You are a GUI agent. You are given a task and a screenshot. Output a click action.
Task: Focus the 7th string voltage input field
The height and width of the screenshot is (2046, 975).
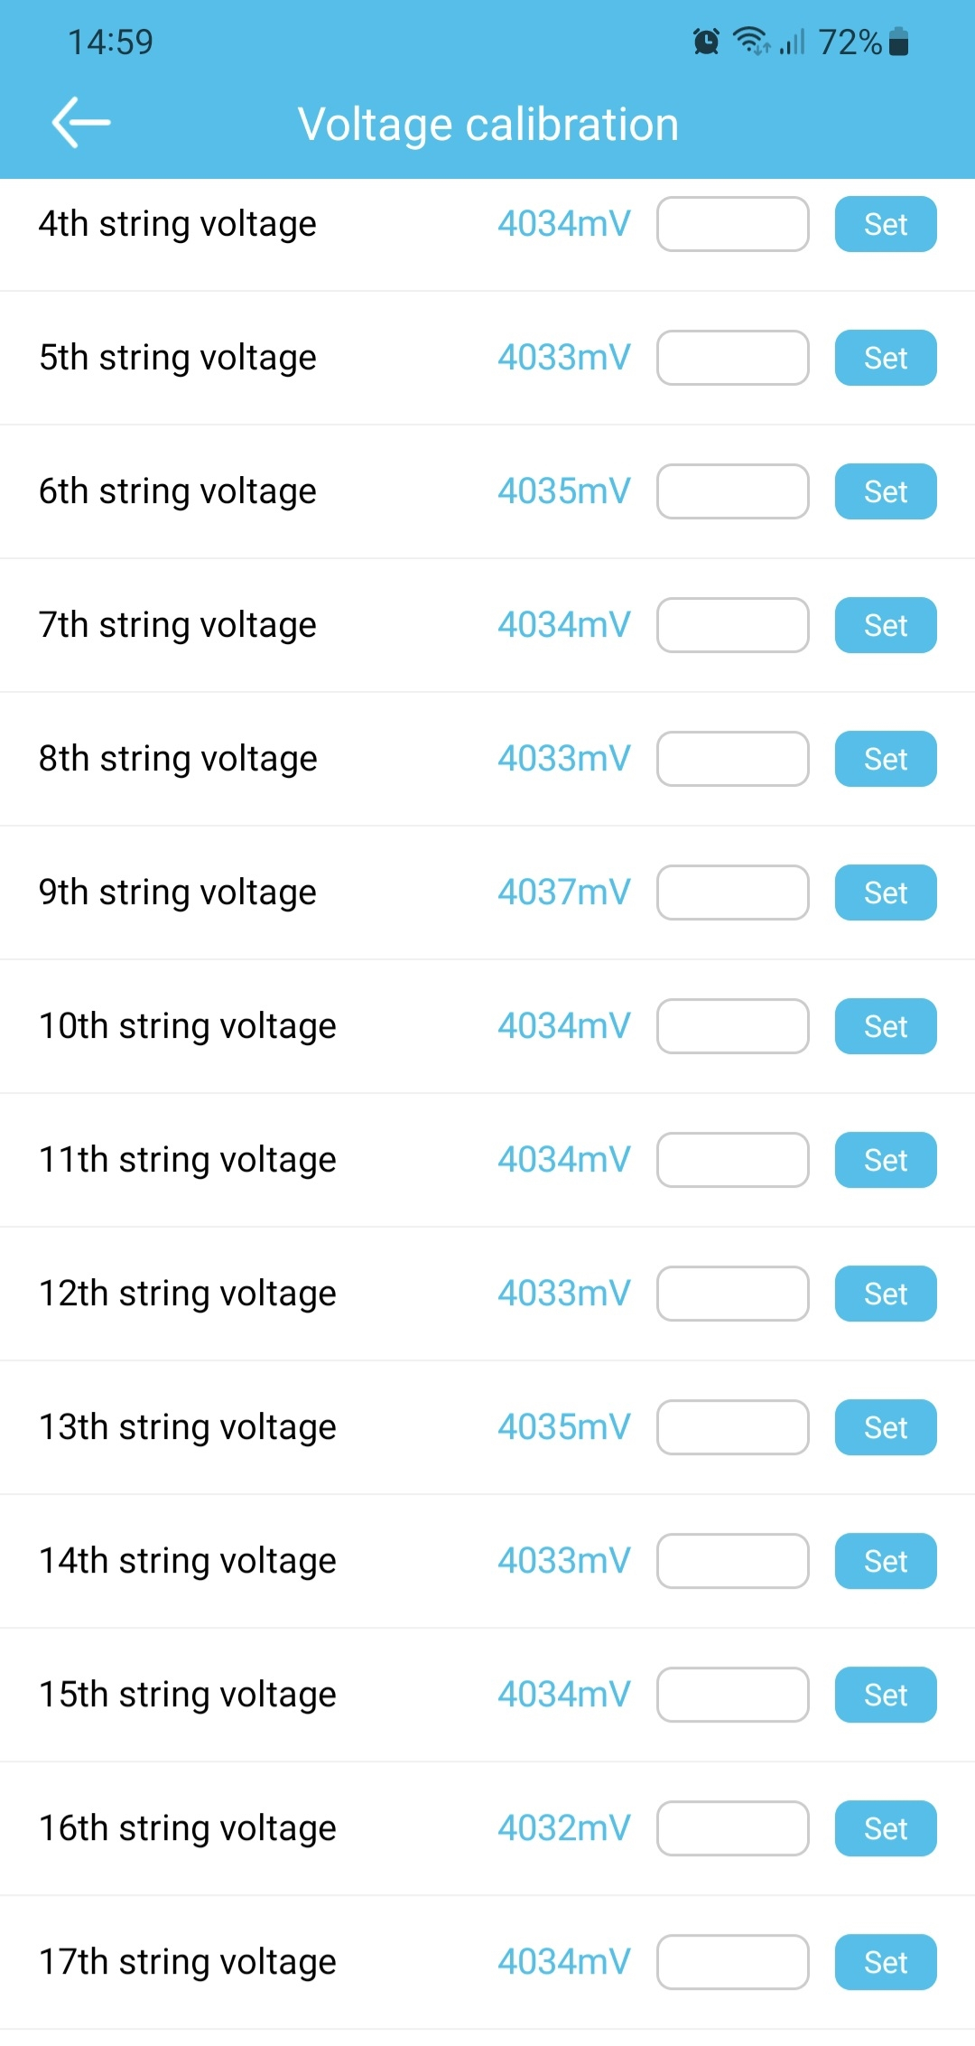pos(732,625)
